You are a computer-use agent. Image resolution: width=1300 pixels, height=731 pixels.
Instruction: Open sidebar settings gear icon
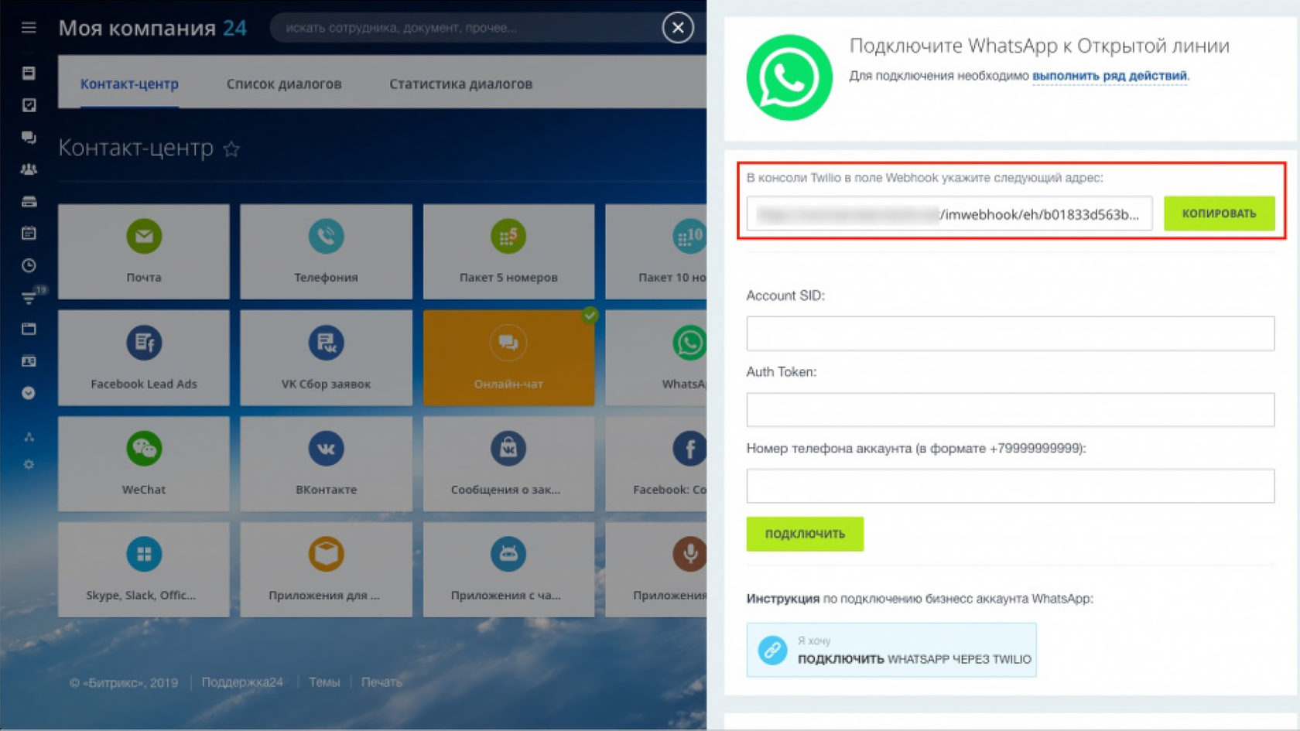click(x=29, y=464)
